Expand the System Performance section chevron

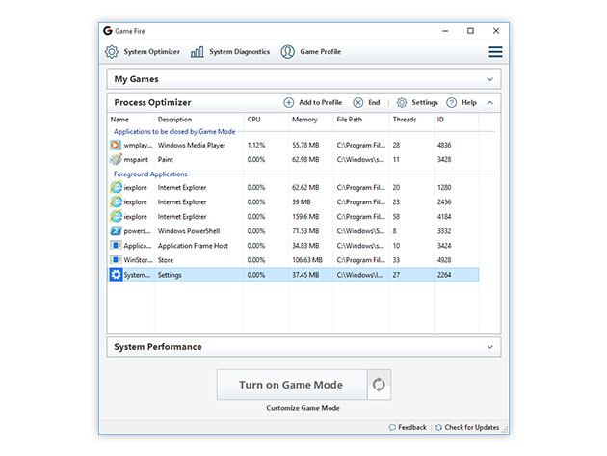pos(489,347)
